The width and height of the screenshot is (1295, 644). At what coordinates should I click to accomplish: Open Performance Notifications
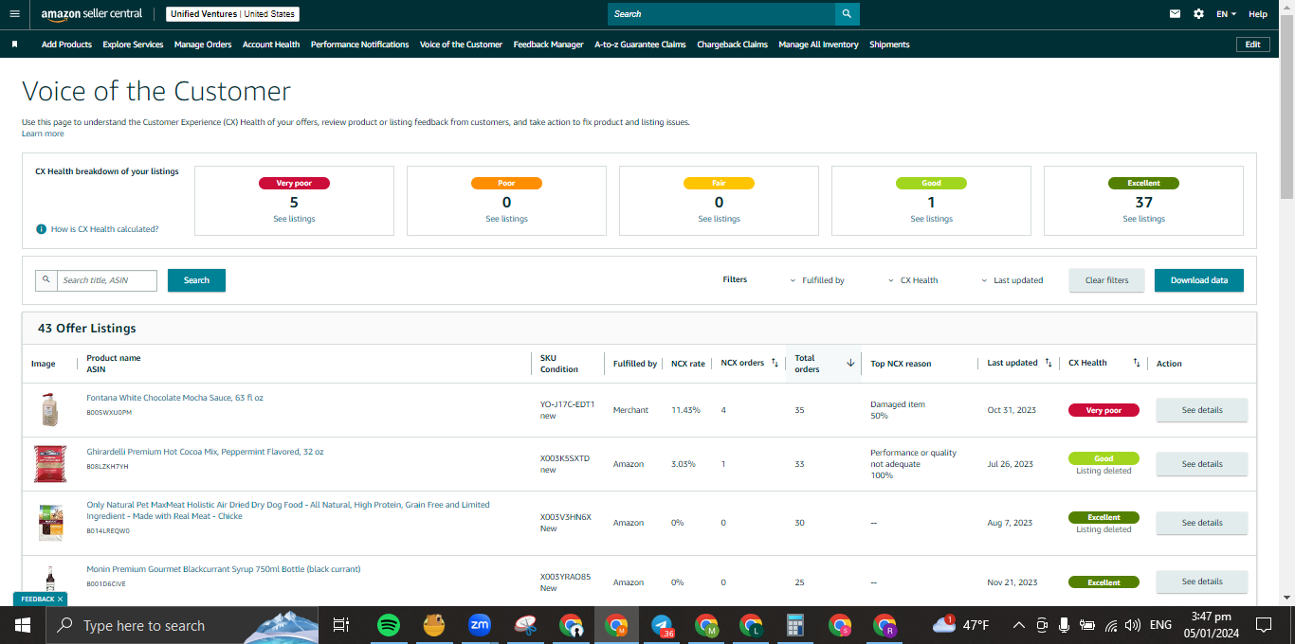click(x=360, y=45)
